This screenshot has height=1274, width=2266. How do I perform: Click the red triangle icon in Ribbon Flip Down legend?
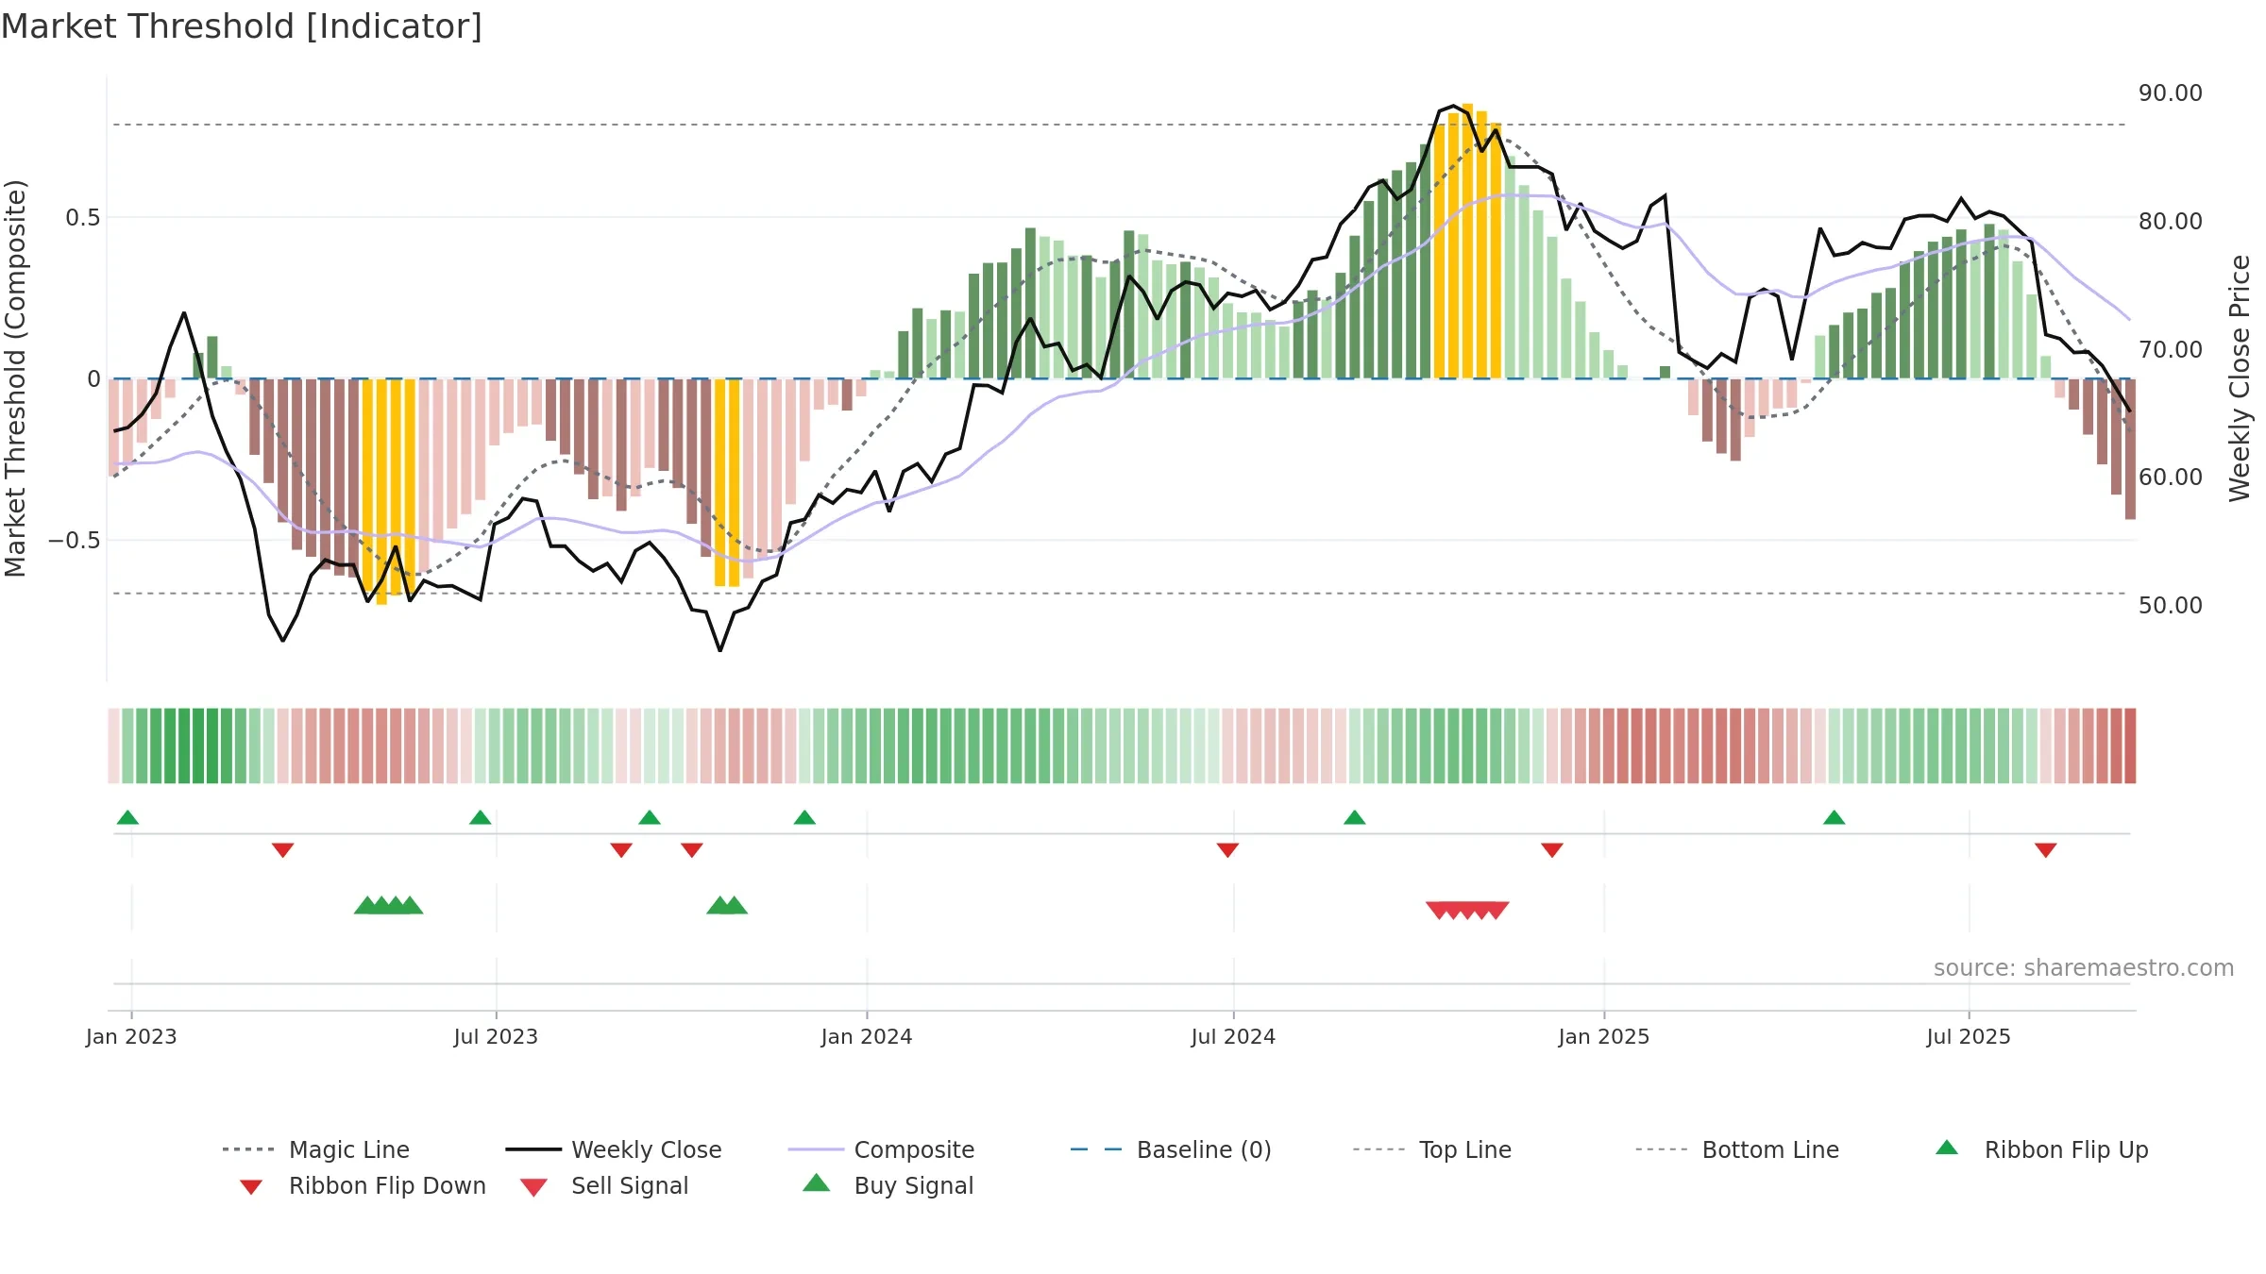point(250,1187)
